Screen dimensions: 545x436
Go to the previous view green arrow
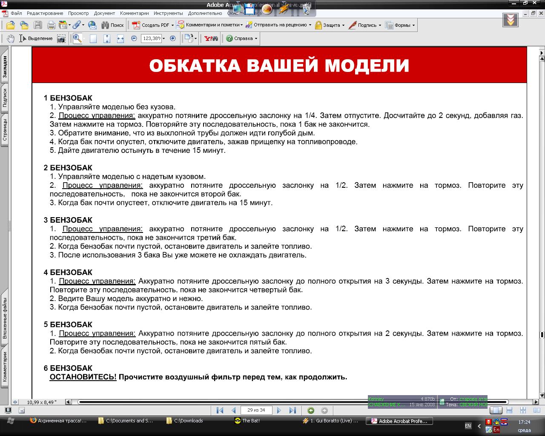(311, 410)
